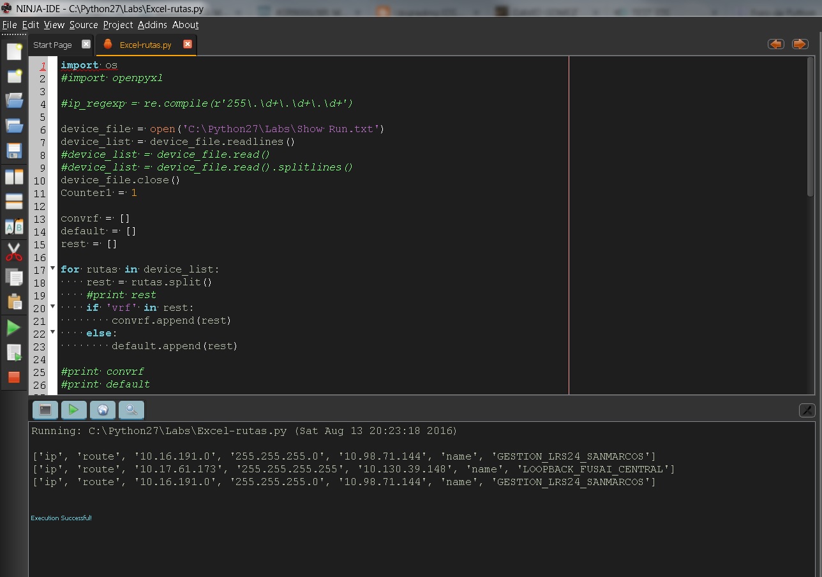The width and height of the screenshot is (822, 577).
Task: Toggle follow mode AB icon
Action: pyautogui.click(x=14, y=227)
